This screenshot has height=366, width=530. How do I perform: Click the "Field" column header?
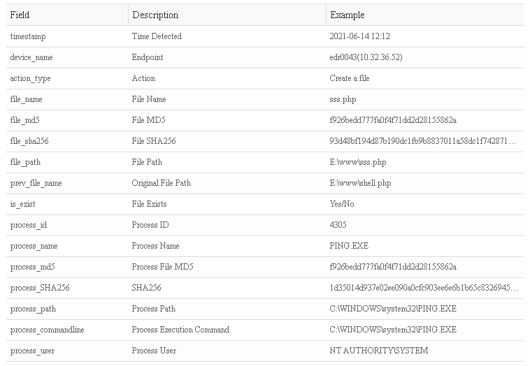pyautogui.click(x=20, y=15)
